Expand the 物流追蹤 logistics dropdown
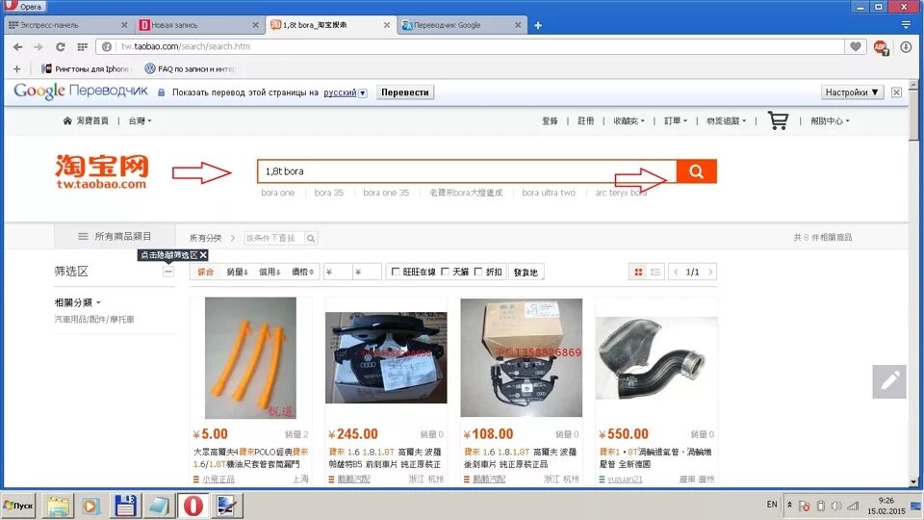The height and width of the screenshot is (520, 924). click(726, 120)
